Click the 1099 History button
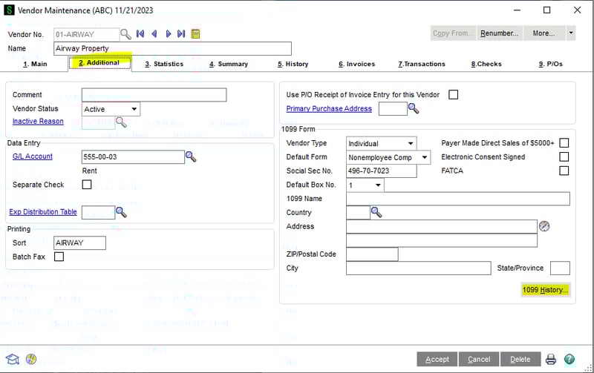This screenshot has height=373, width=594. [x=546, y=290]
